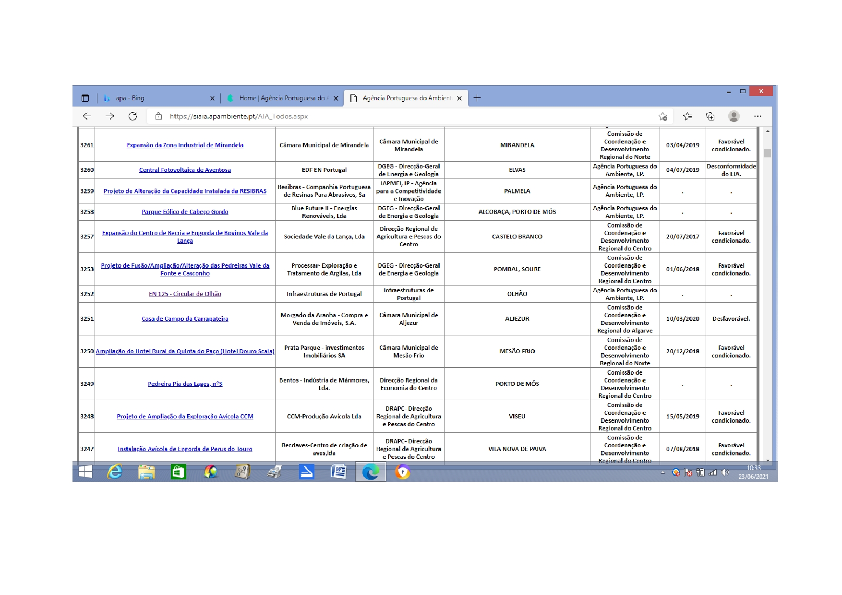842x595 pixels.
Task: Open Instalação Avícola de Engorda de Perus link
Action: 185,449
